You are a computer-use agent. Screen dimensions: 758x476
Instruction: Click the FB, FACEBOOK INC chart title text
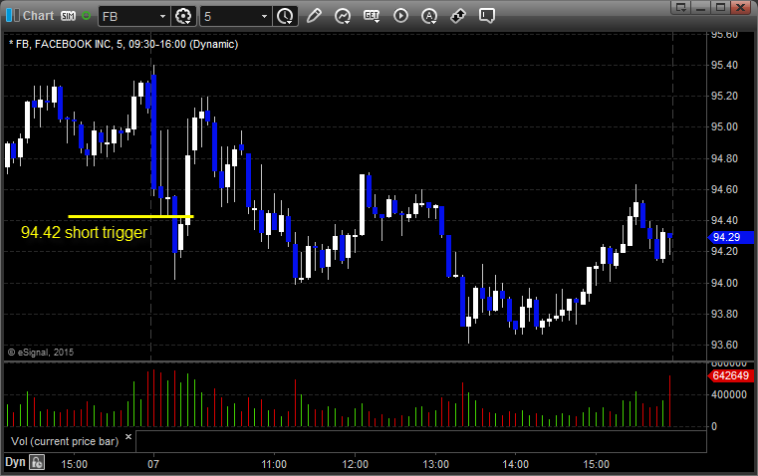pyautogui.click(x=124, y=45)
